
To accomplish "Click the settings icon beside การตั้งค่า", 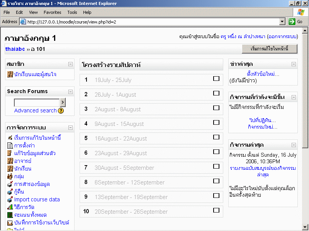I will click(x=10, y=146).
